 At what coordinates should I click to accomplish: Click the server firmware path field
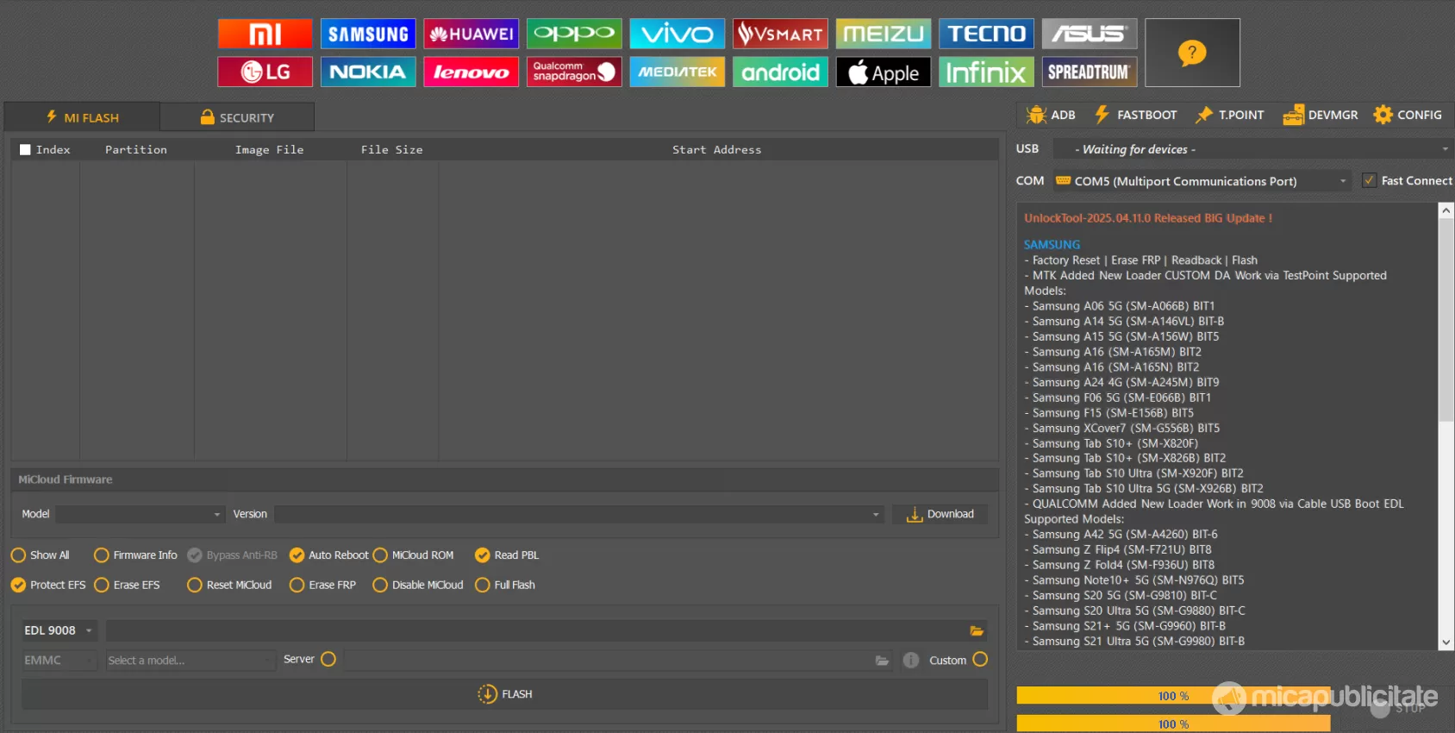618,661
